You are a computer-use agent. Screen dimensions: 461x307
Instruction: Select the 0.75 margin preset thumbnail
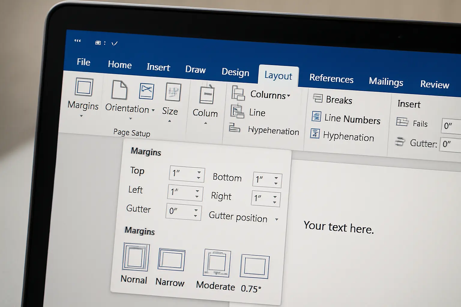coord(255,267)
